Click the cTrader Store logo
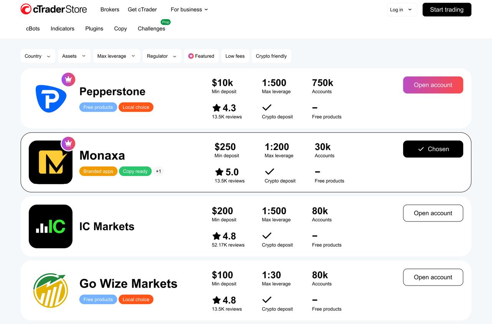The image size is (492, 324). click(54, 9)
